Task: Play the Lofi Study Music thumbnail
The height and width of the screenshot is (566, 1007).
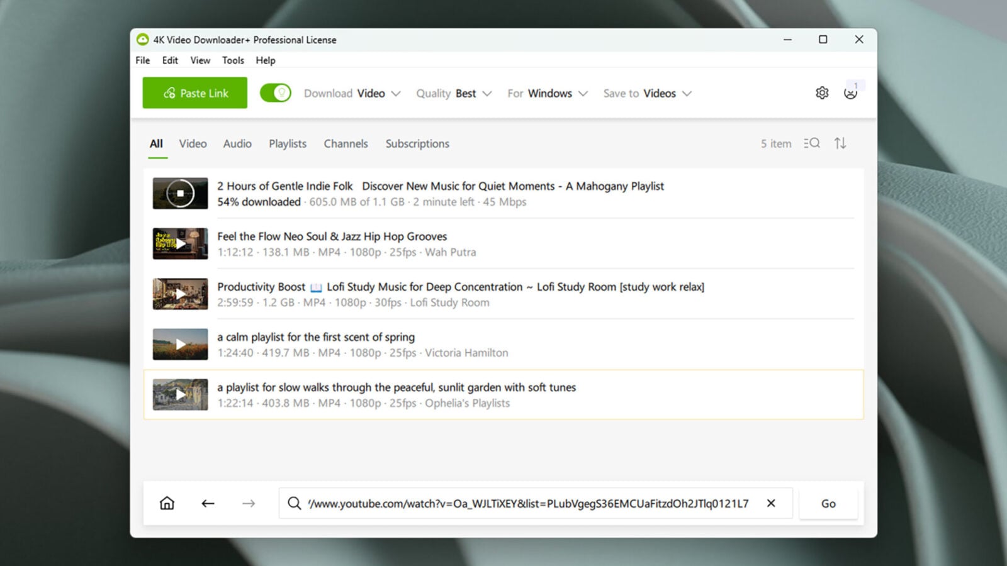Action: pyautogui.click(x=180, y=294)
